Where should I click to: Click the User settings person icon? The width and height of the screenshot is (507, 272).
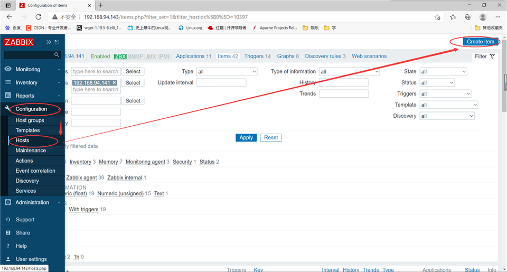(x=8, y=259)
